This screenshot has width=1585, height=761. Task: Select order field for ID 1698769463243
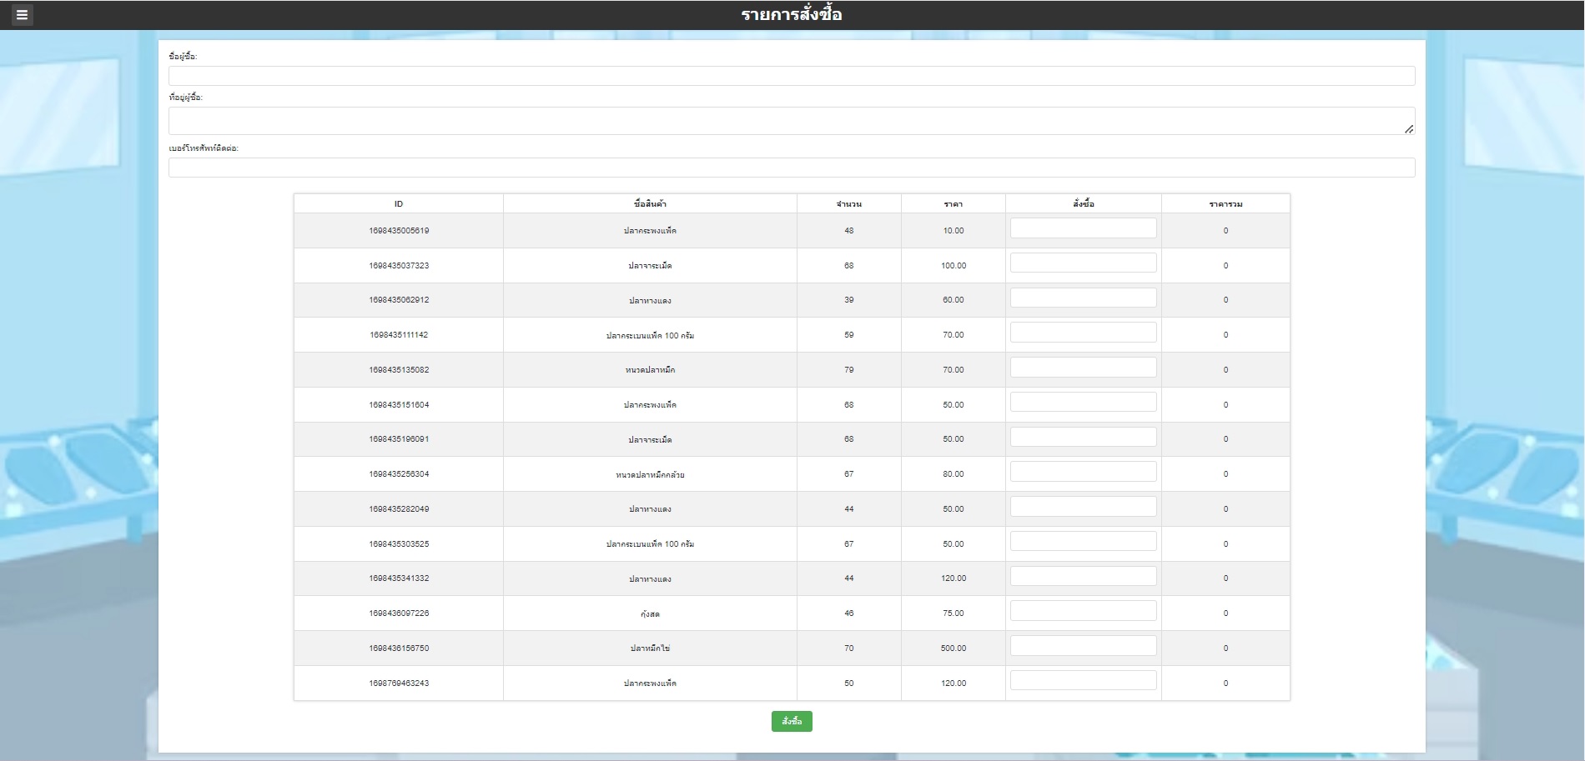point(1083,681)
